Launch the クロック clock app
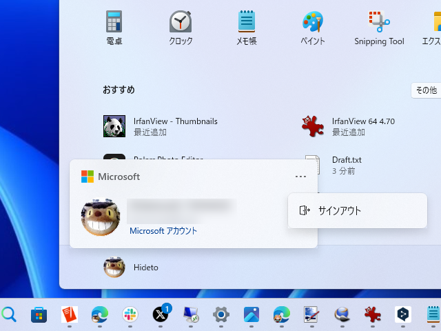Viewport: 441px width, 331px height. coord(181,28)
